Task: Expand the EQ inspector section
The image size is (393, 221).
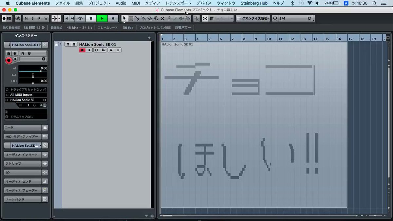Action: point(26,172)
